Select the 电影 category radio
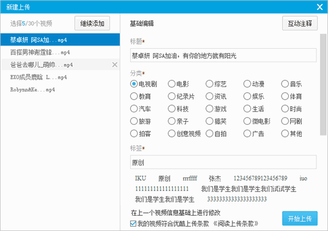This screenshot has height=231, width=328. (x=172, y=84)
